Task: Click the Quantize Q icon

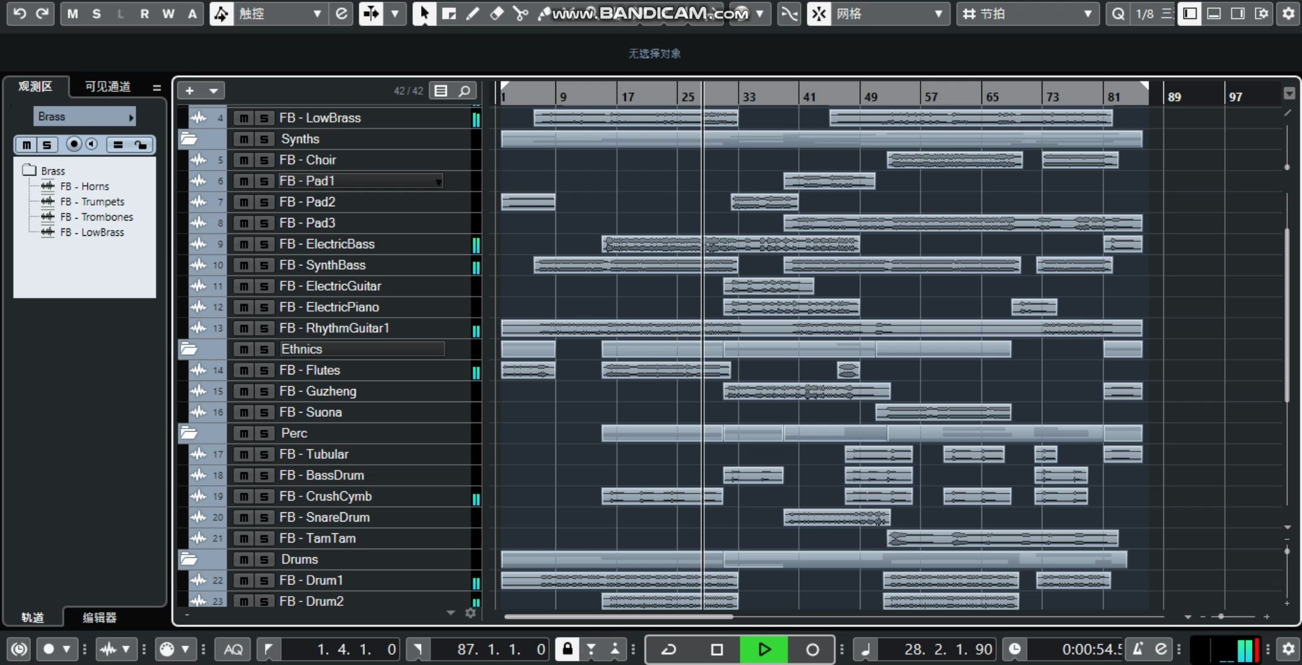Action: pyautogui.click(x=1118, y=14)
